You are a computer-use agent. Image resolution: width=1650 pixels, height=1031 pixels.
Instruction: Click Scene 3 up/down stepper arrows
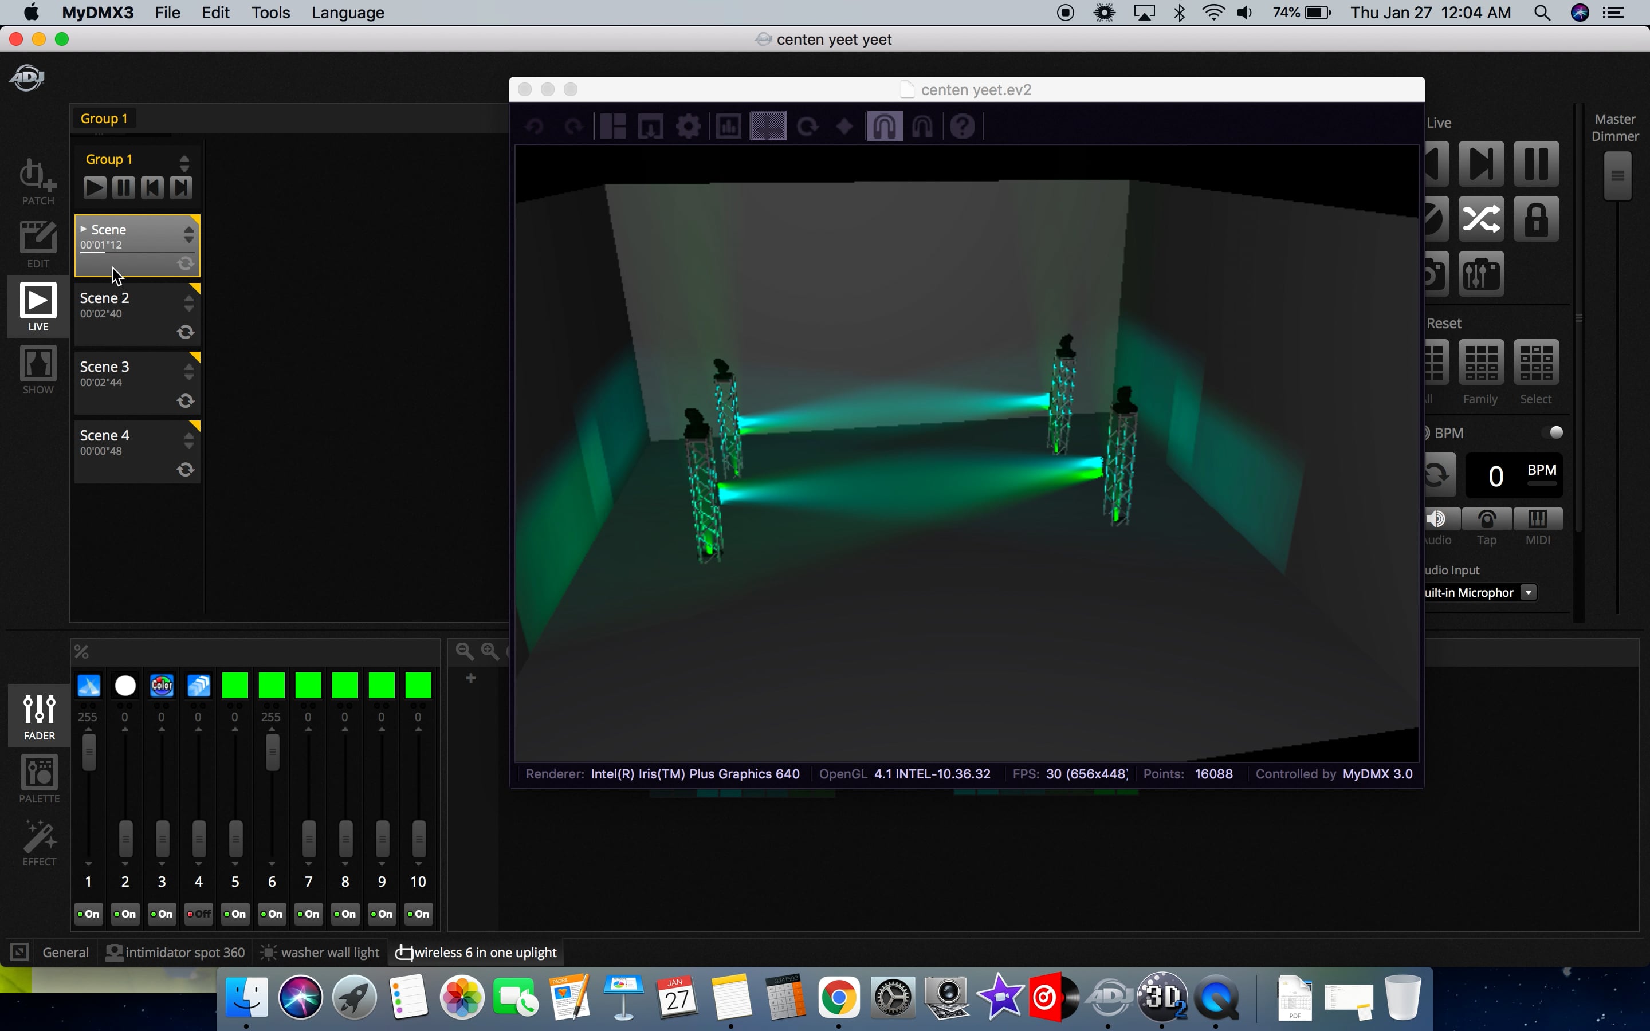click(x=189, y=372)
